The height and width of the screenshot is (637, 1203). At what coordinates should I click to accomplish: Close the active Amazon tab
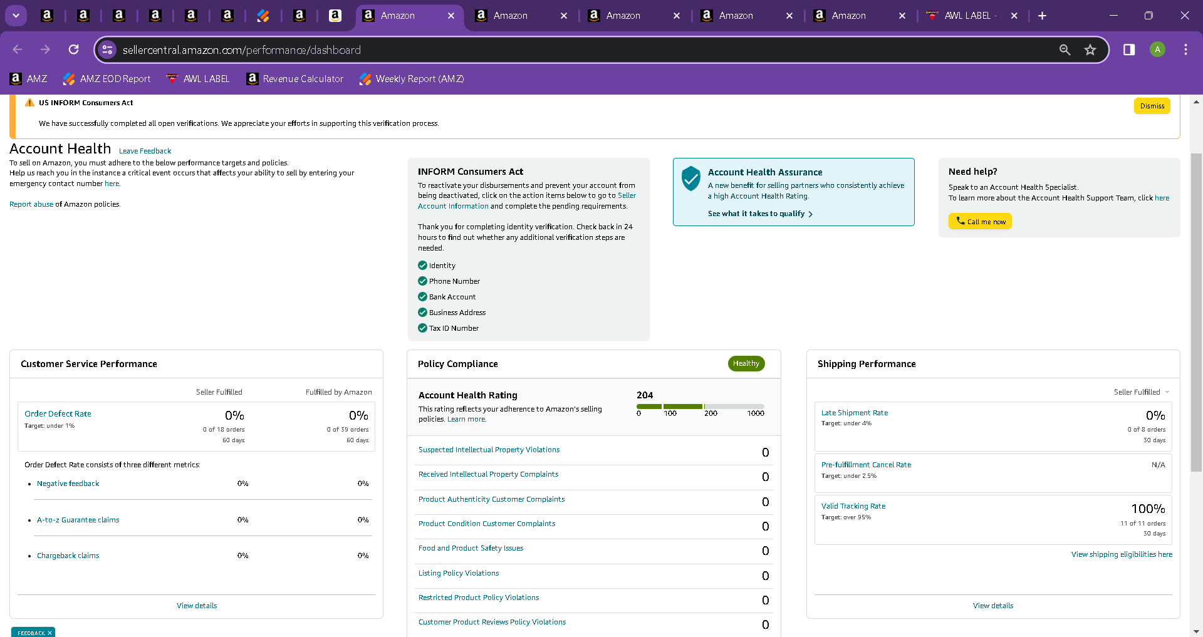[x=451, y=16]
